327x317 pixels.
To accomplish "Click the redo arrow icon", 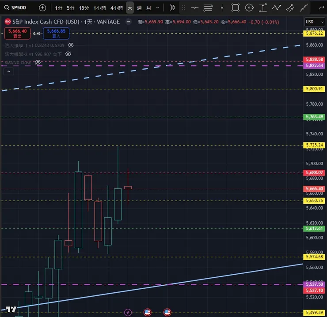I will coord(322,8).
